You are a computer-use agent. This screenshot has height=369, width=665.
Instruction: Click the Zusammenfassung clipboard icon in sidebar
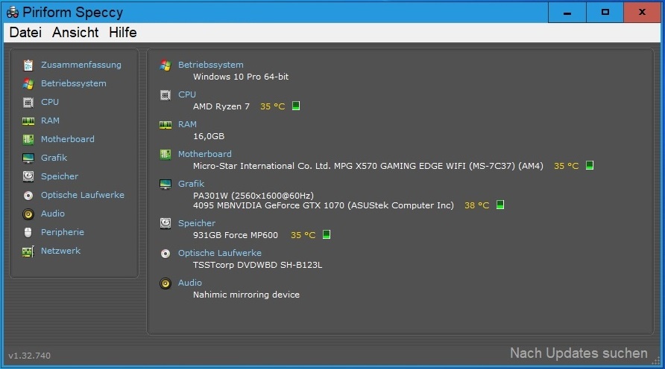(x=28, y=65)
